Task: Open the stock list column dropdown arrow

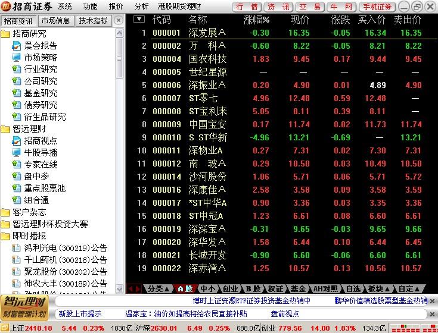Action: coord(139,19)
